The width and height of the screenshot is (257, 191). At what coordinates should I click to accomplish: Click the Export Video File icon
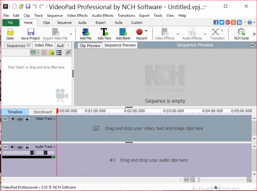coord(56,32)
